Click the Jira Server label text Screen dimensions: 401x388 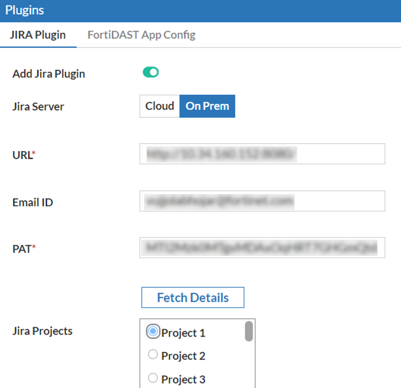click(x=38, y=107)
